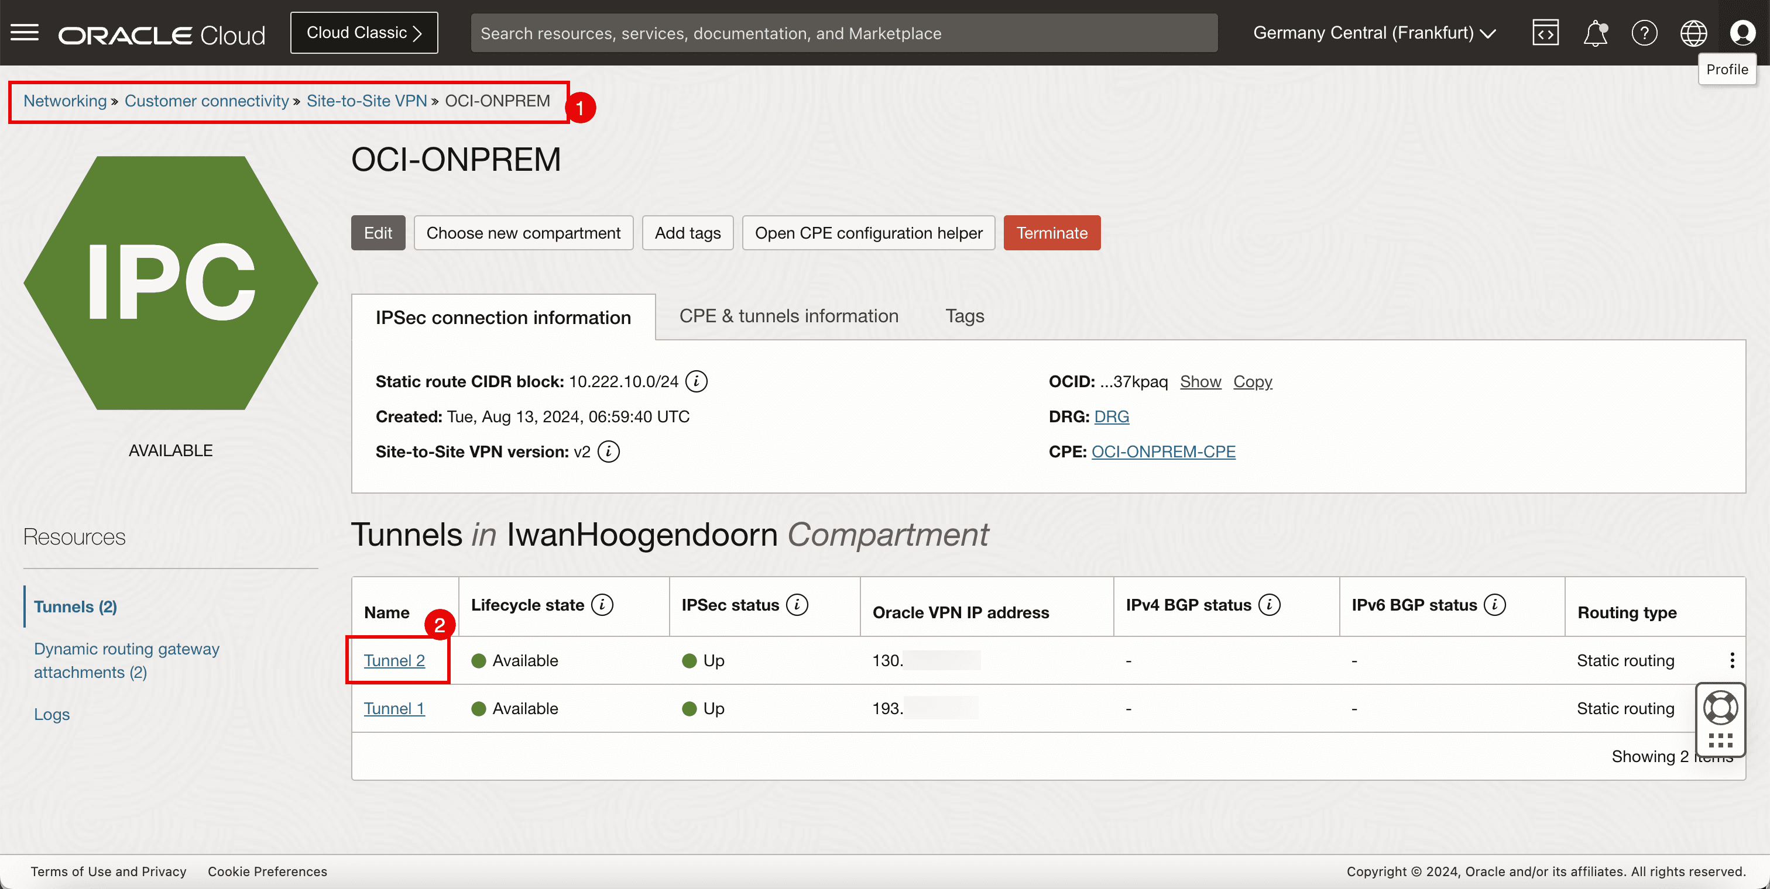Switch to the Tags tab
1770x889 pixels.
pos(964,316)
